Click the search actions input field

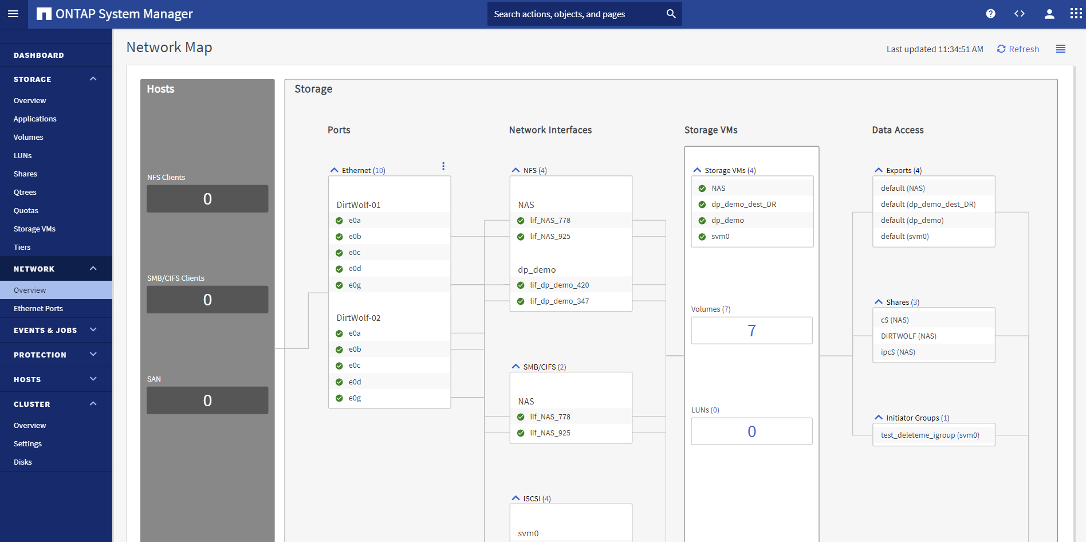(x=576, y=14)
